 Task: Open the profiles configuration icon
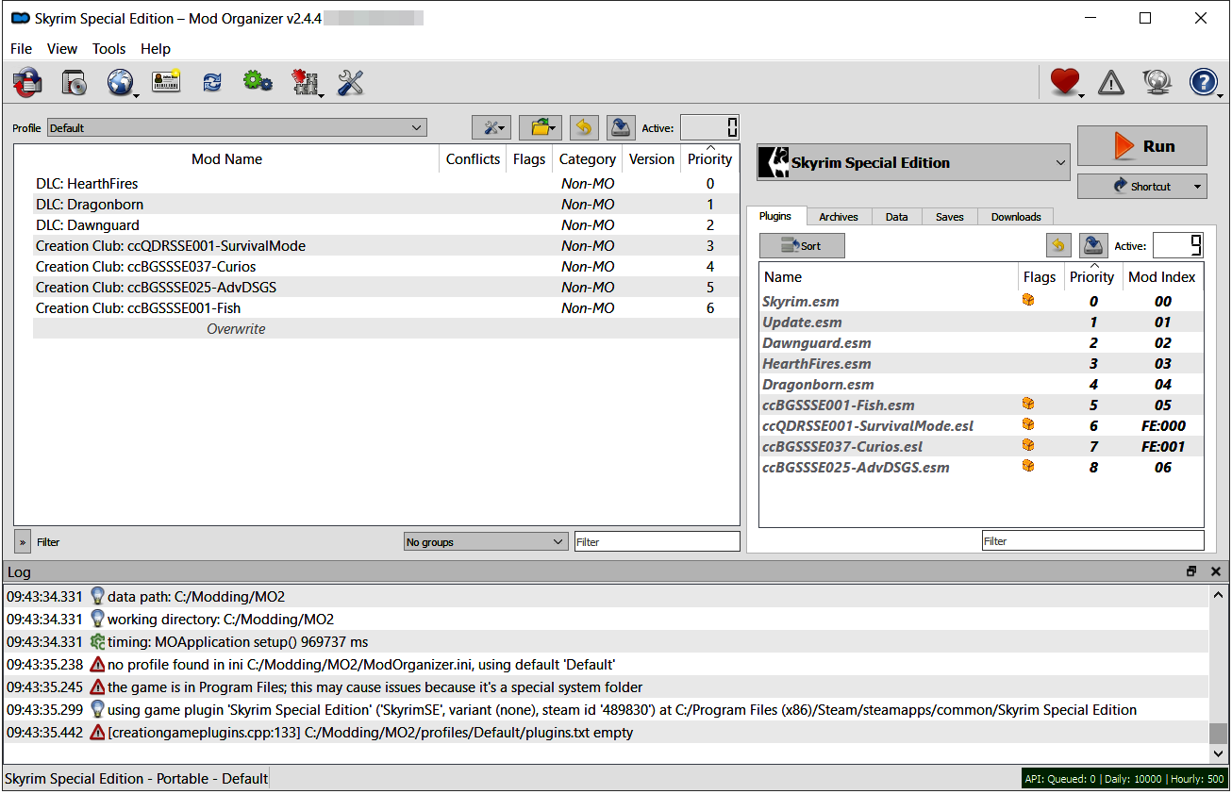pos(166,82)
